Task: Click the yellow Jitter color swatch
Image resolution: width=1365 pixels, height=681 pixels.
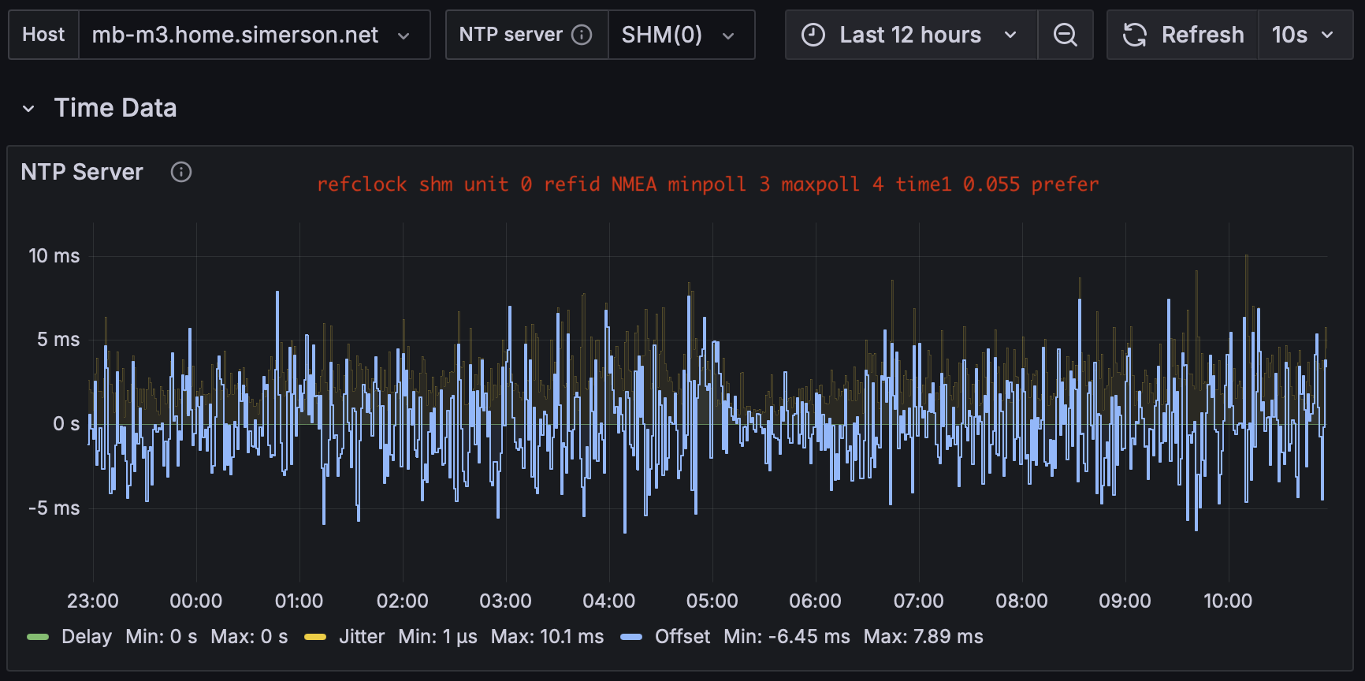Action: click(x=315, y=637)
